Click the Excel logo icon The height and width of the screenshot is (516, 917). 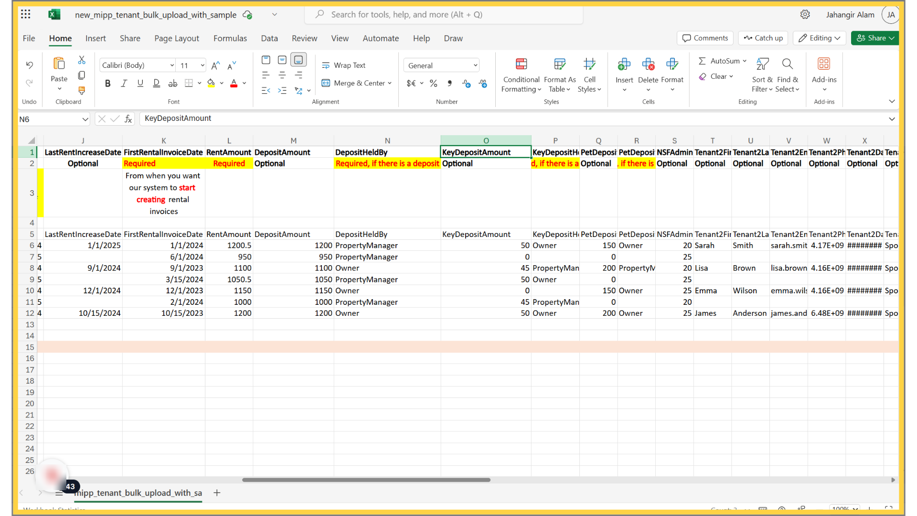(54, 14)
